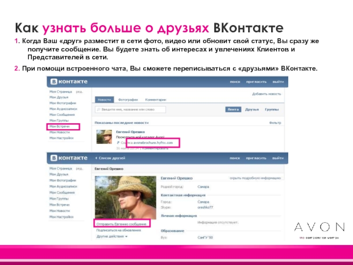Open 'Мои Сообщения' in the upper sidebar
The image size is (353, 265).
tap(62, 115)
